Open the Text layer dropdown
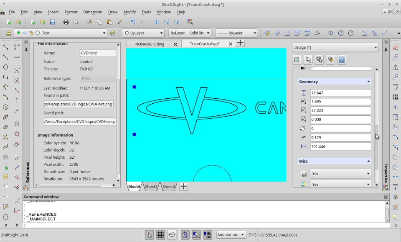 point(60,33)
